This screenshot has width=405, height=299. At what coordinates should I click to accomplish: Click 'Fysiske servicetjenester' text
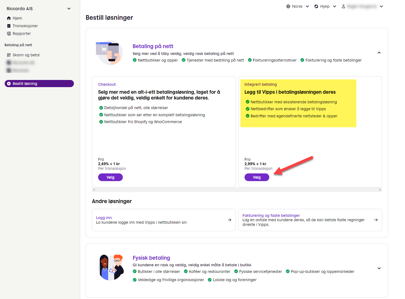click(x=261, y=272)
